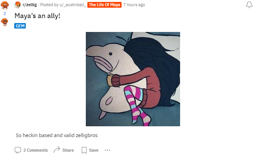
Task: Open the r/zellig subreddit avatar
Action: pyautogui.click(x=18, y=5)
